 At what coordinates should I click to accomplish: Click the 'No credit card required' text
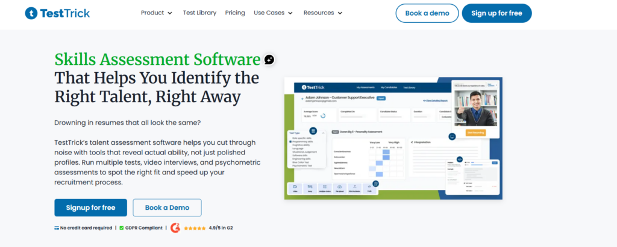[86, 228]
